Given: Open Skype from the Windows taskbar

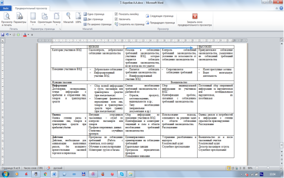Looking at the screenshot, I should tap(122, 174).
